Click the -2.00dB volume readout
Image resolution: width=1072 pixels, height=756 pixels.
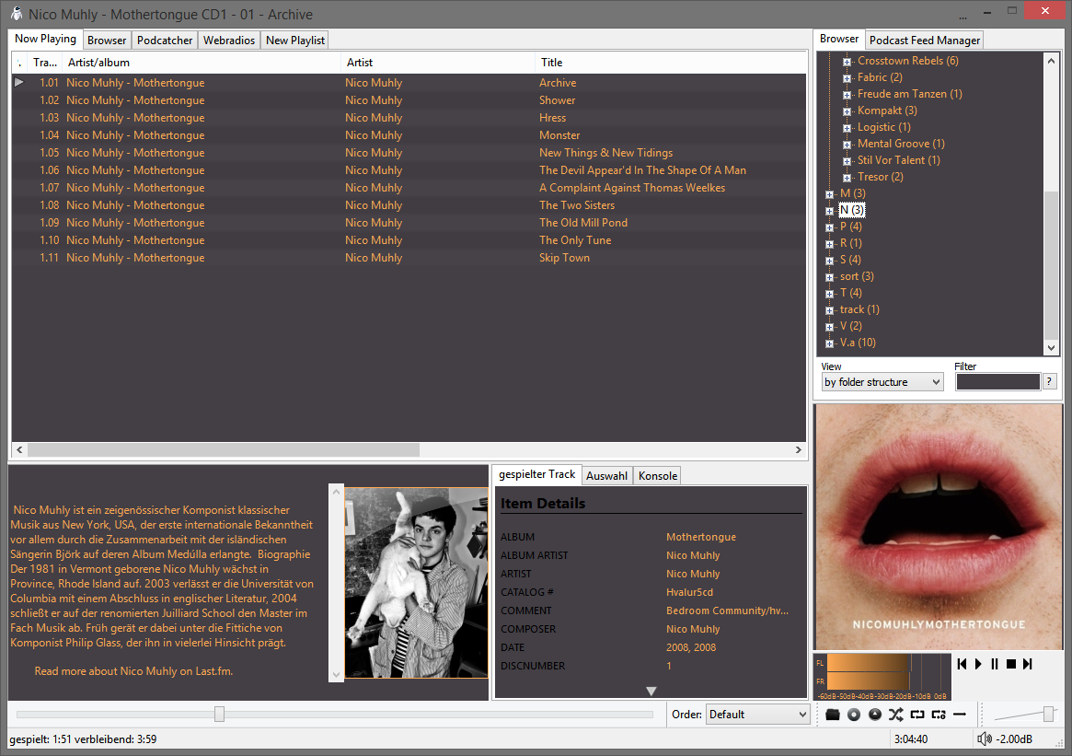1014,739
